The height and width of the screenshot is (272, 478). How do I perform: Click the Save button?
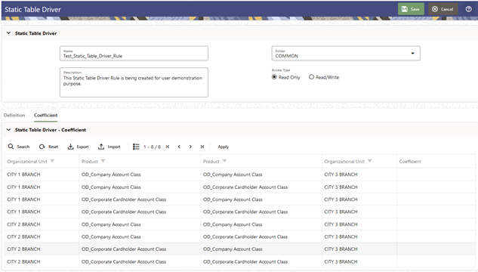[411, 9]
